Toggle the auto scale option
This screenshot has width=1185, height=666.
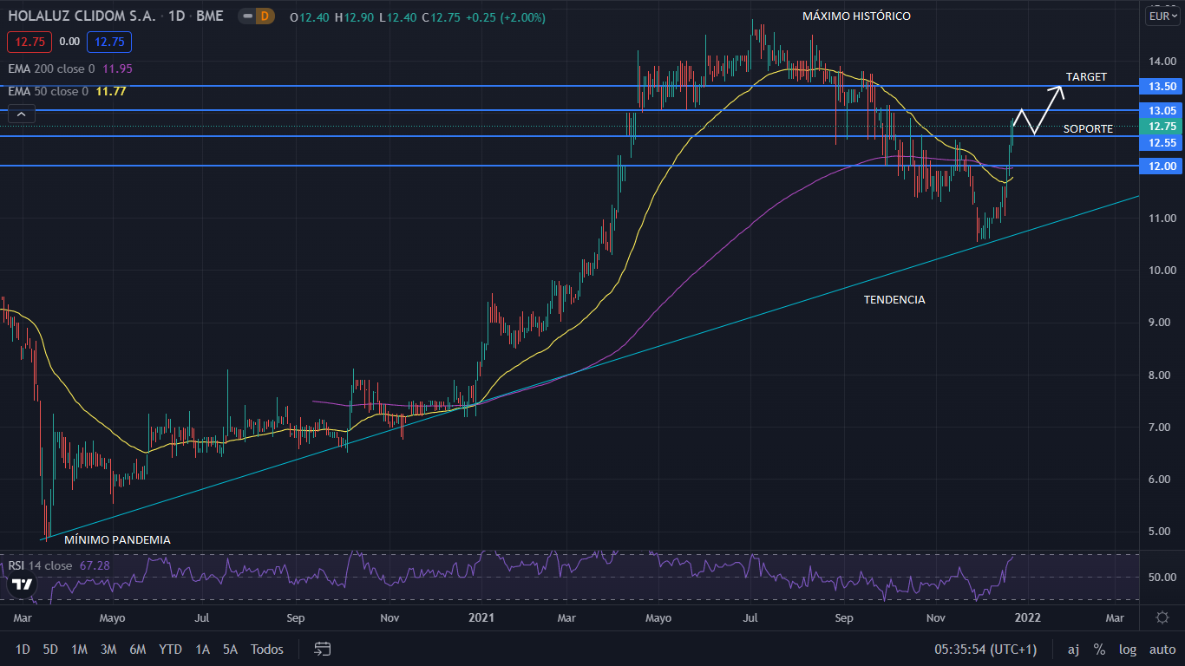point(1162,649)
